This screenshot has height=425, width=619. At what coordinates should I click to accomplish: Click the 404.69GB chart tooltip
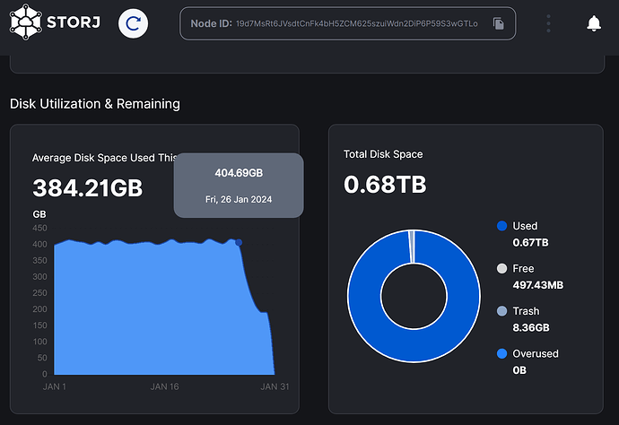point(239,185)
